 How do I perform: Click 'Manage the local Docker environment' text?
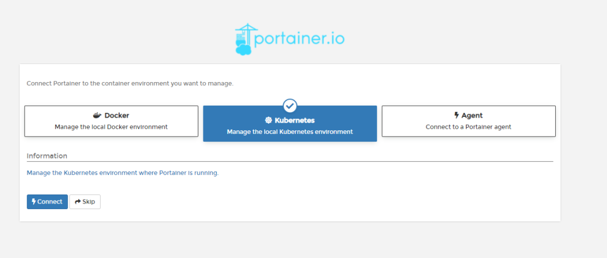pos(111,126)
